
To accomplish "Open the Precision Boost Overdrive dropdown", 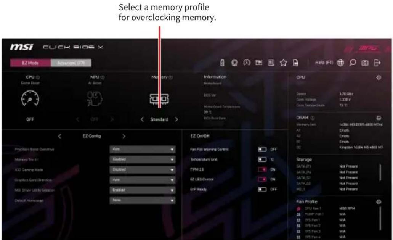I will point(142,149).
